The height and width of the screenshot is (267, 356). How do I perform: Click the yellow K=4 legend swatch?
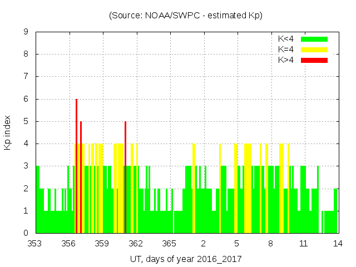point(314,50)
